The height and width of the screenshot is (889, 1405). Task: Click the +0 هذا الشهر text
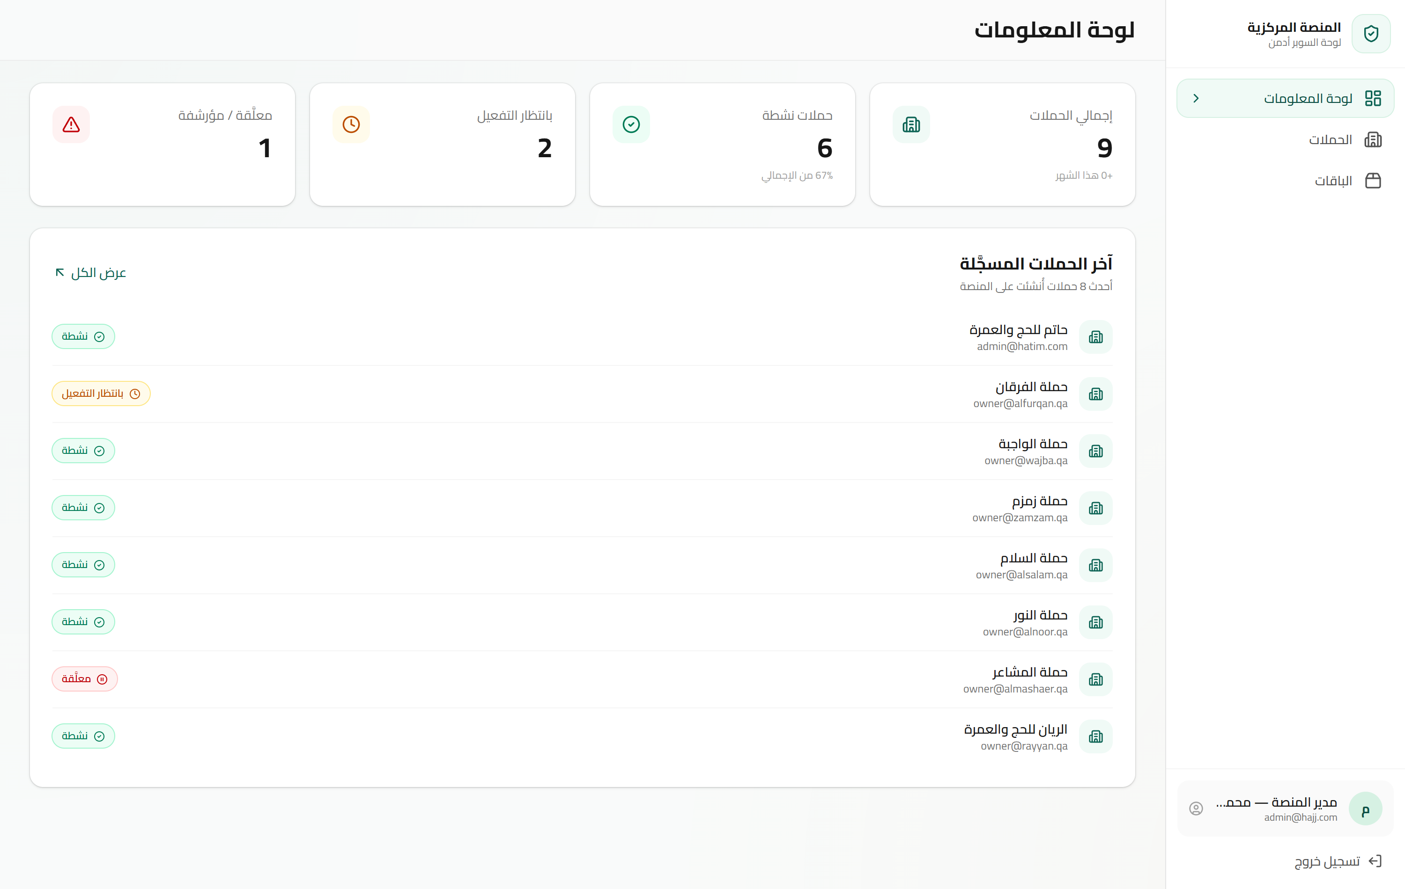pos(1084,175)
